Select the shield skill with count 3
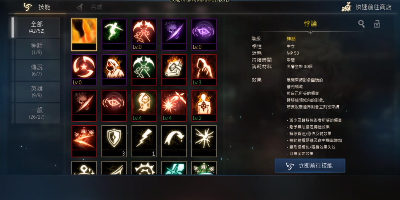 click(114, 141)
